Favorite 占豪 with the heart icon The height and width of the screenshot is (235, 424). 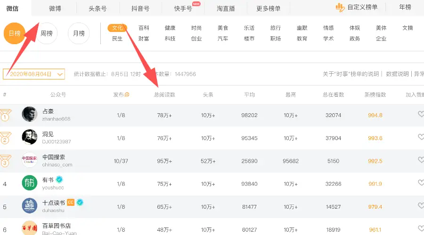click(421, 114)
